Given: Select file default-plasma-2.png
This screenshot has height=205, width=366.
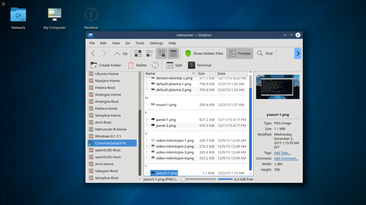Looking at the screenshot, I should (174, 90).
